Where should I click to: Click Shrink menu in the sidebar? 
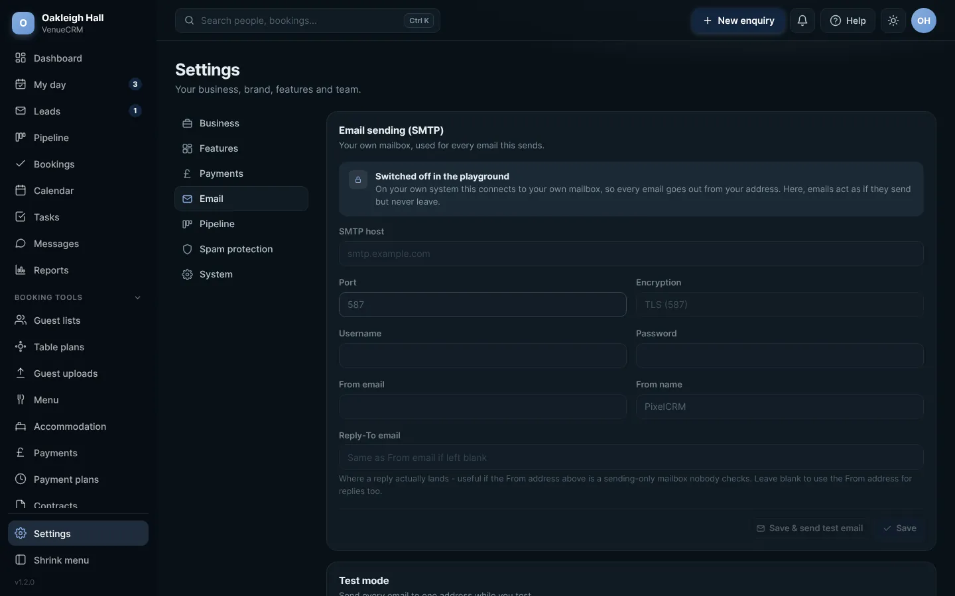click(78, 560)
